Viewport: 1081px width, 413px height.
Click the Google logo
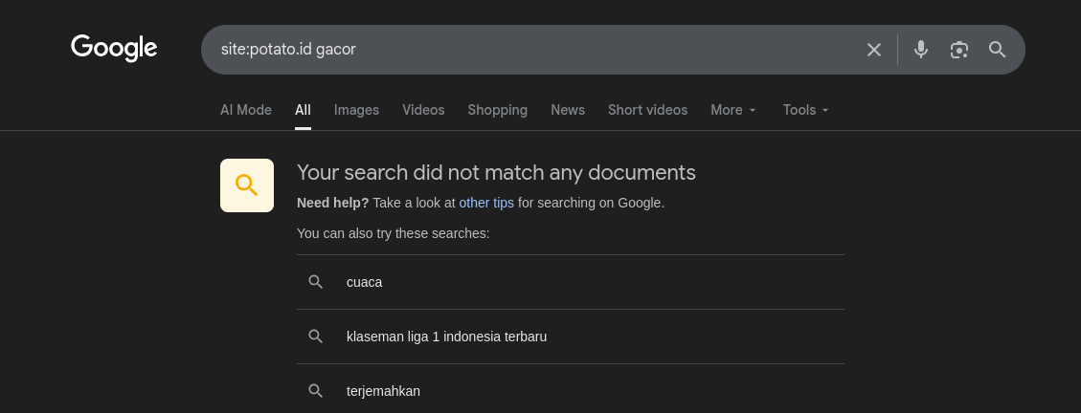114,48
